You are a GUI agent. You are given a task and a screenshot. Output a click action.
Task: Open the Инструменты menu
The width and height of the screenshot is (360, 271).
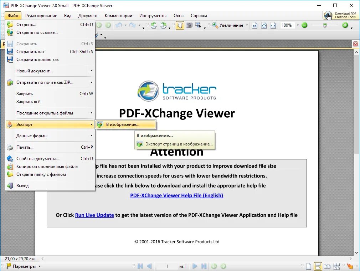[x=153, y=16]
